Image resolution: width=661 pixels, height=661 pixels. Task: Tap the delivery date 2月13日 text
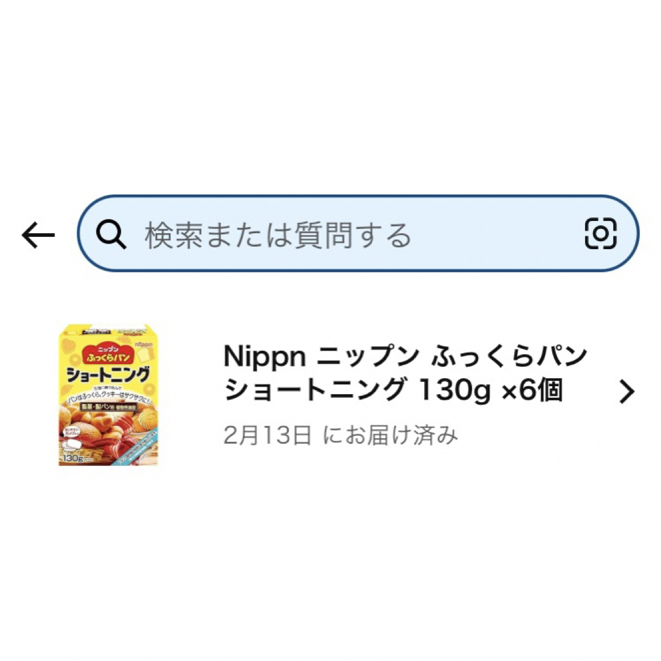point(267,435)
